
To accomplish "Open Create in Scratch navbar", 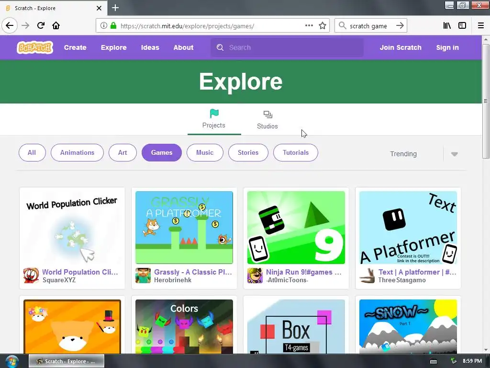I will [75, 47].
